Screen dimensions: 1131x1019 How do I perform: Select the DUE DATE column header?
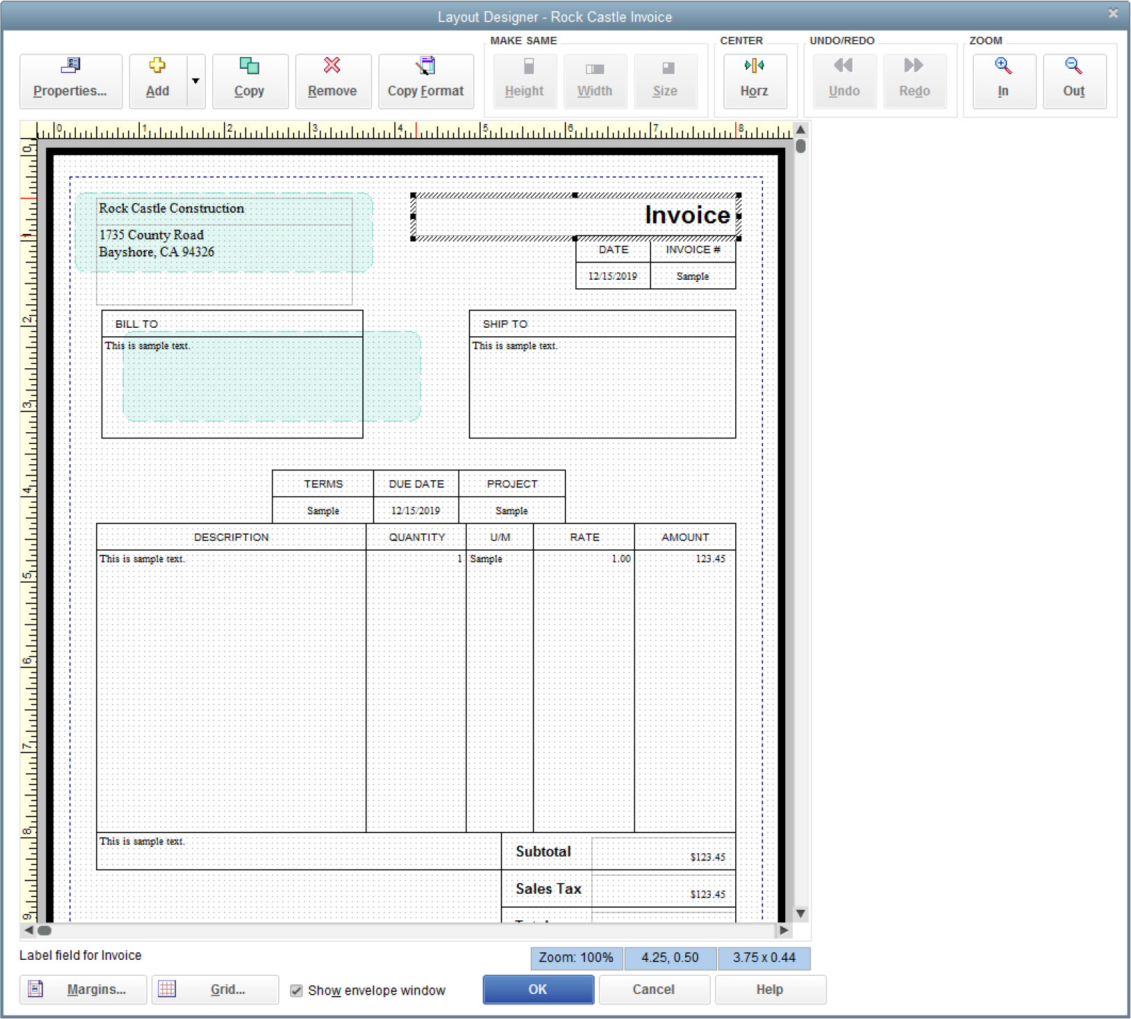pos(417,484)
